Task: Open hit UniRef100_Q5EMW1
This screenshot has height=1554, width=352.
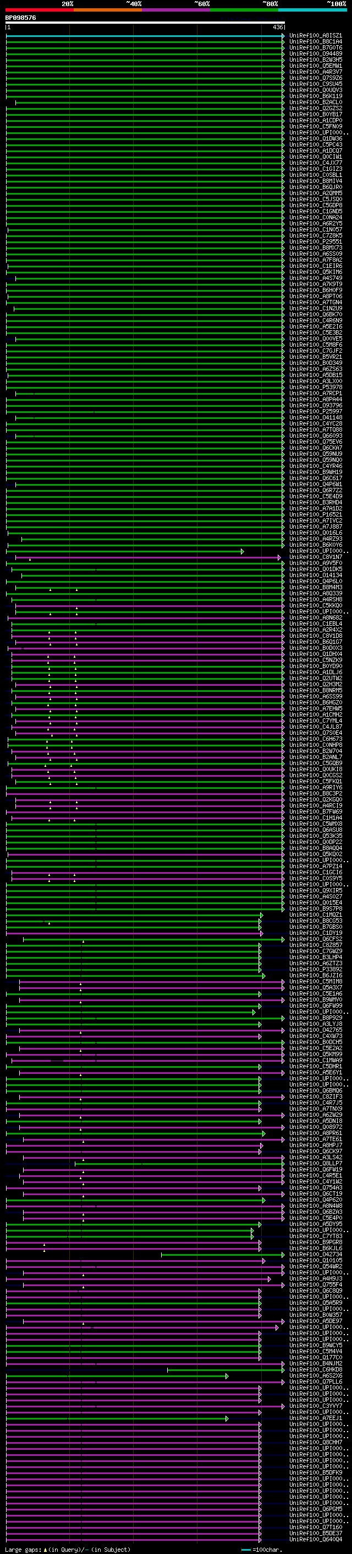Action: (315, 66)
